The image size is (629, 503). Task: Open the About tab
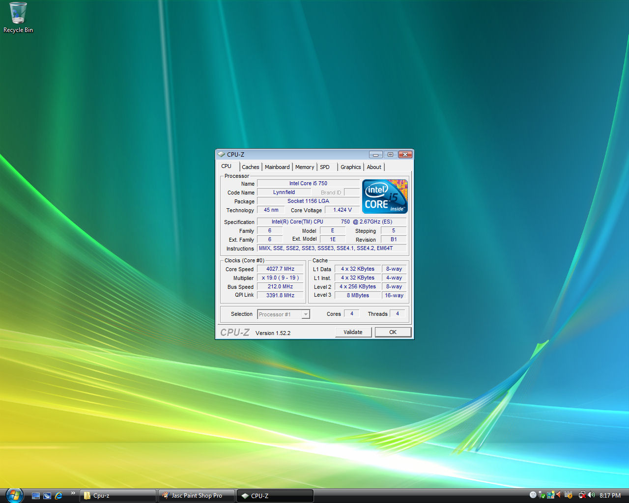click(374, 167)
